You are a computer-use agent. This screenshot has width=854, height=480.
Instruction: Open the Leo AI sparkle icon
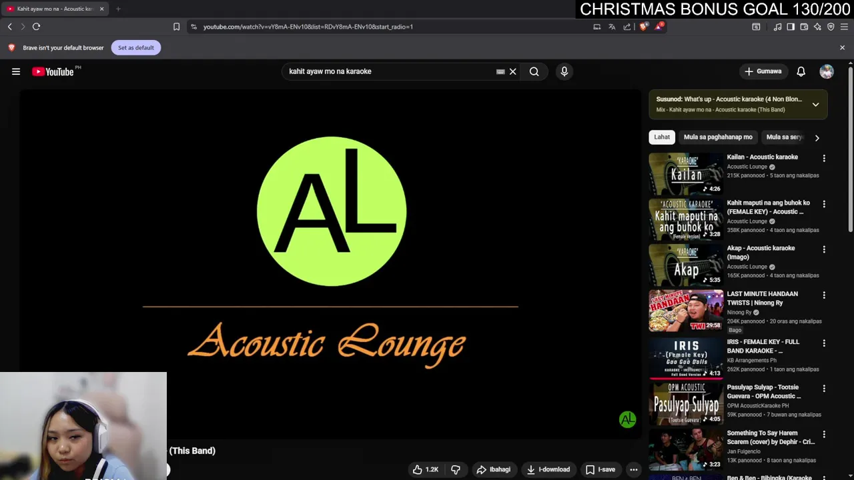pyautogui.click(x=817, y=27)
